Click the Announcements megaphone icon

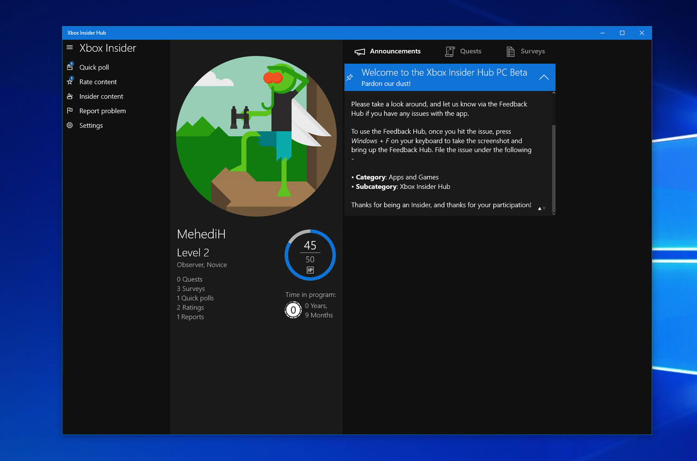pos(359,51)
